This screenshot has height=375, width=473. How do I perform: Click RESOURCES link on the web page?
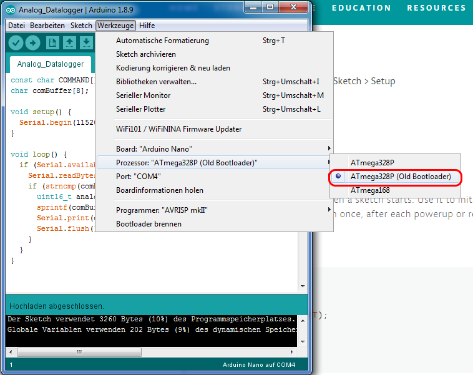click(x=436, y=8)
